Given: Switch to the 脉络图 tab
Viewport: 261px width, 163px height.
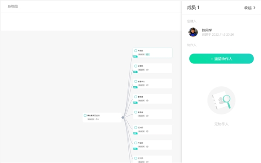Looking at the screenshot, I should (13, 7).
